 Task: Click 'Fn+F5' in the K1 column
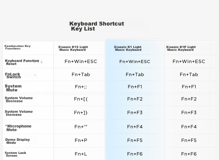pyautogui.click(x=135, y=140)
